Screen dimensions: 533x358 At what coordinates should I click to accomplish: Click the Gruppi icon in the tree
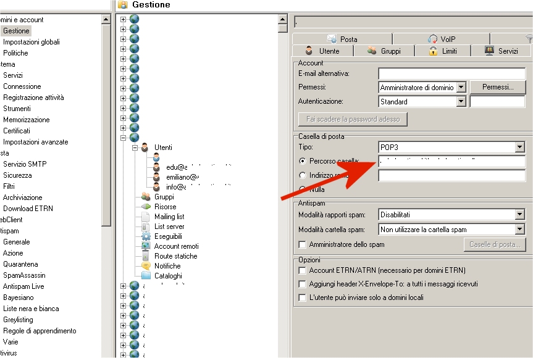146,197
